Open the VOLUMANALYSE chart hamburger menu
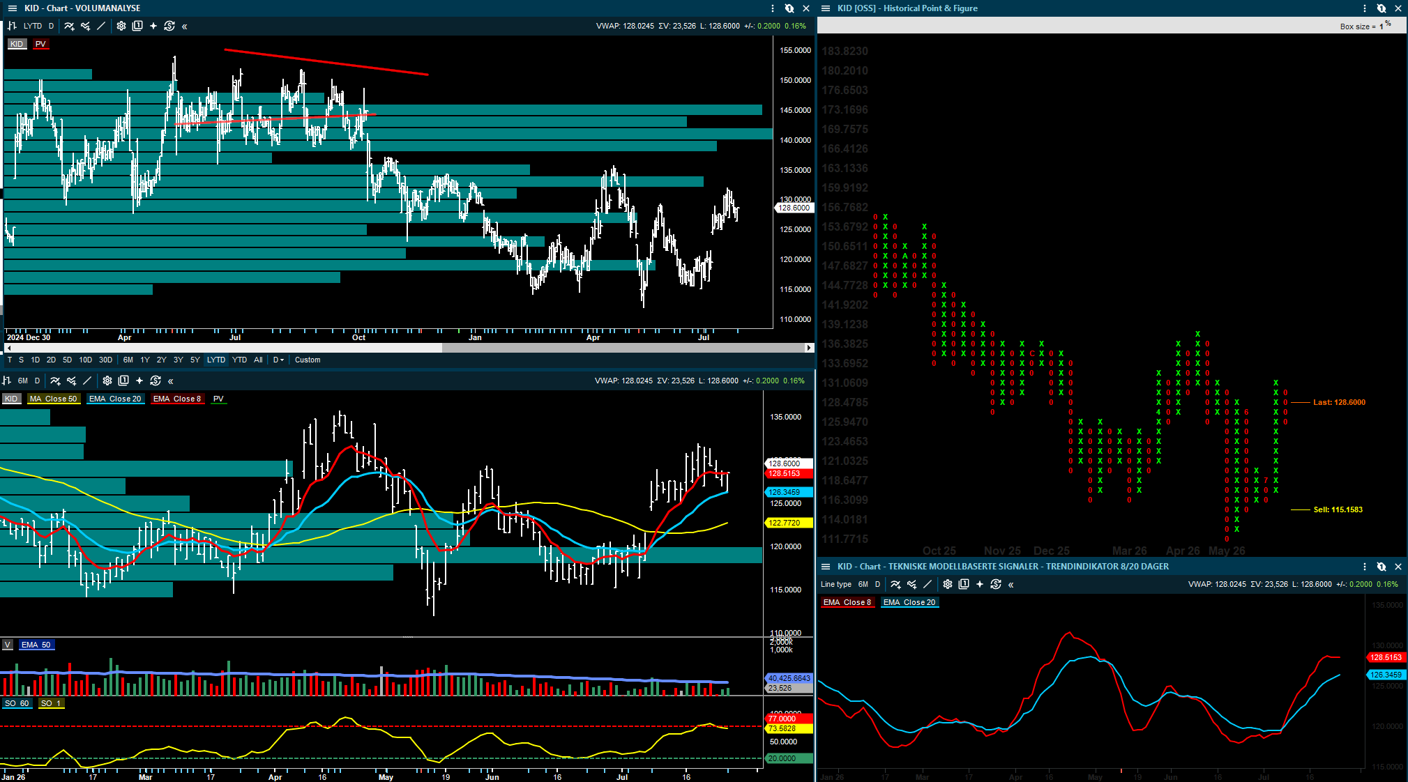 [12, 8]
